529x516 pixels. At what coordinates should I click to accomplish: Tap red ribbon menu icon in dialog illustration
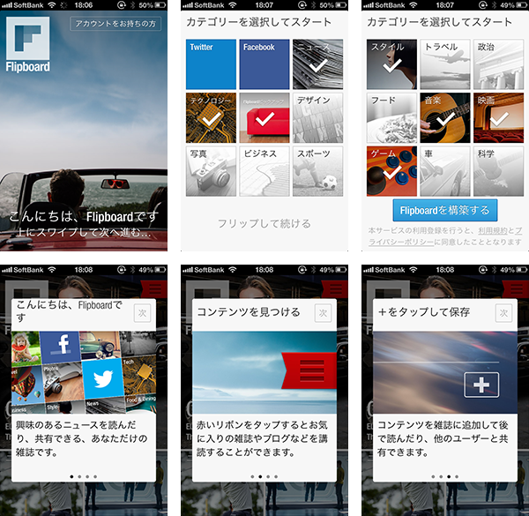pos(309,370)
